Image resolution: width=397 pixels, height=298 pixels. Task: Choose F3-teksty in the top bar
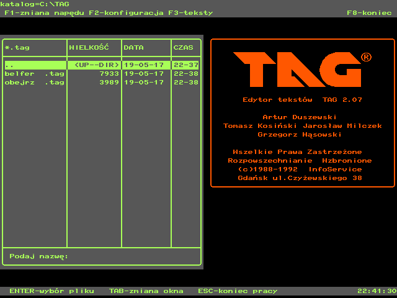click(190, 12)
